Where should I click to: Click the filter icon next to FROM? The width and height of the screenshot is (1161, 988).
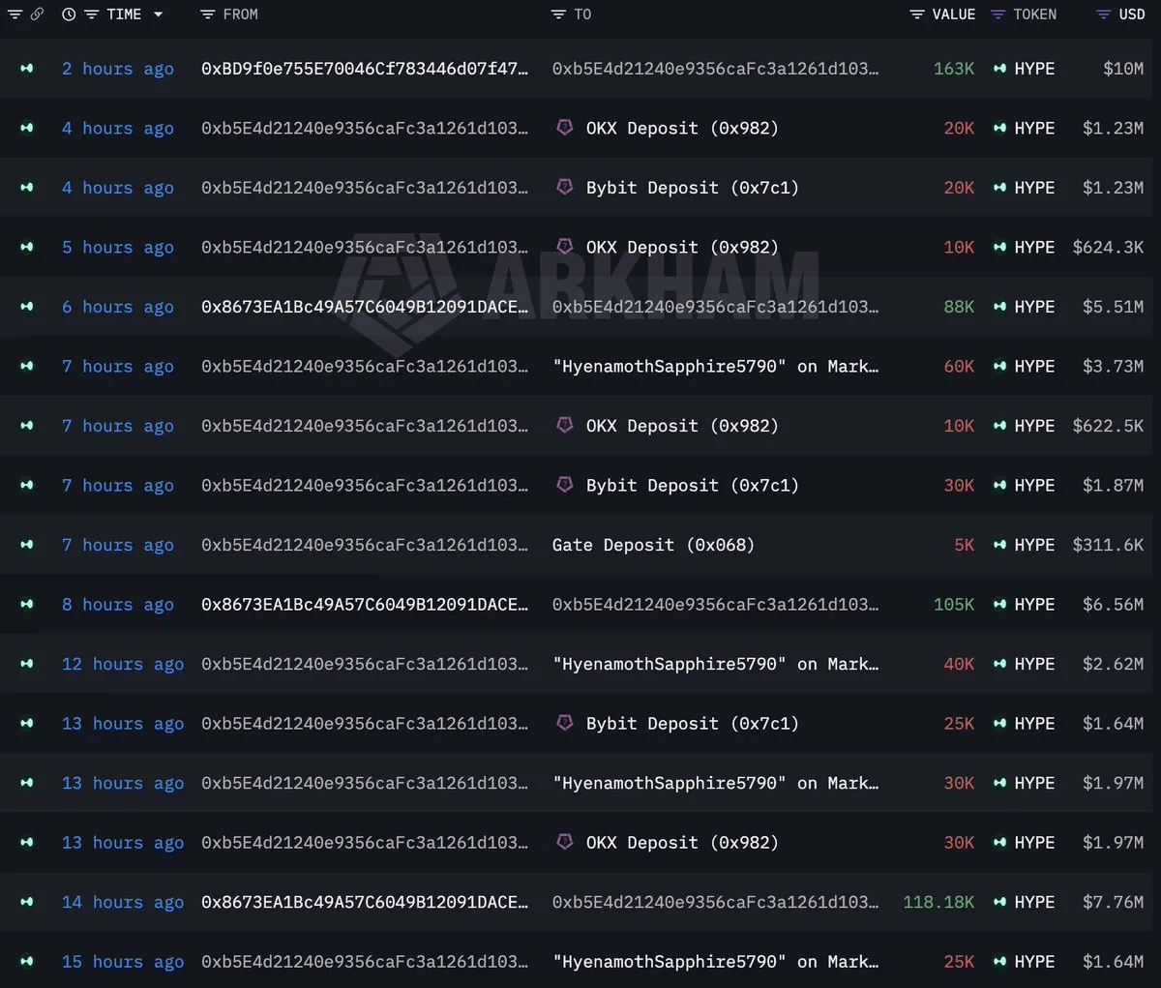pos(207,15)
